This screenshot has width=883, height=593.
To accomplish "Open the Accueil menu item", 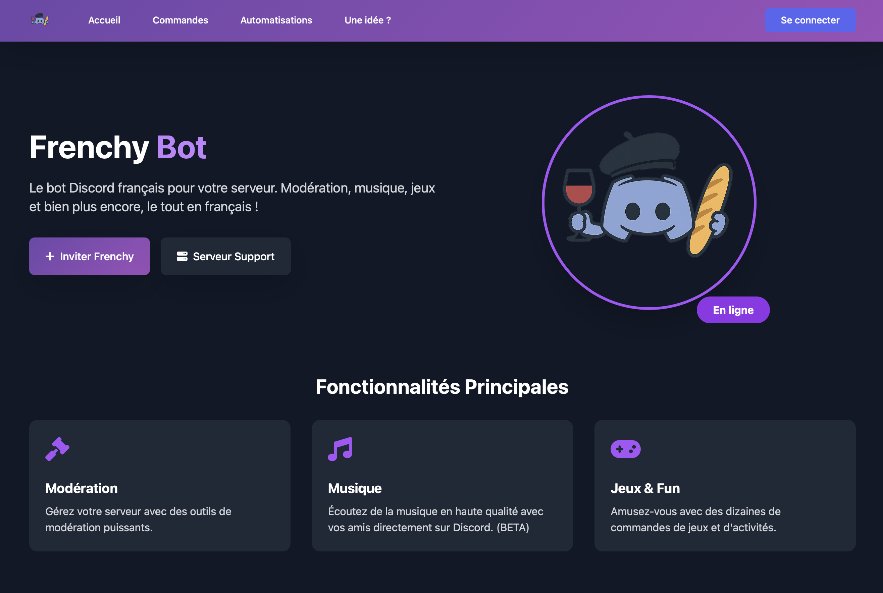I will [104, 20].
